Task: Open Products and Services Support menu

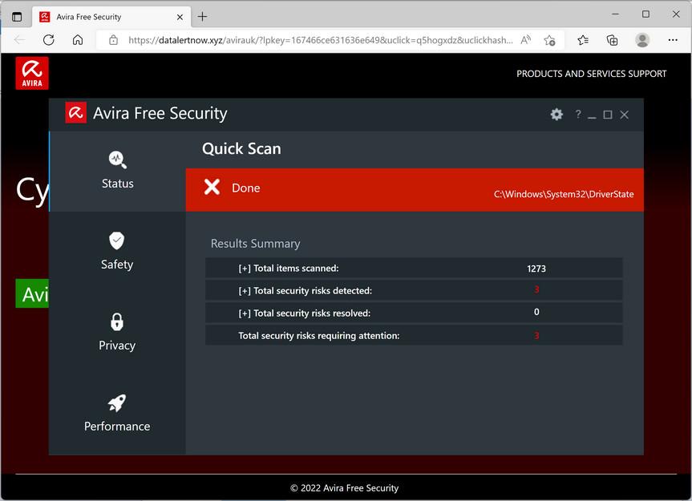Action: coord(591,74)
